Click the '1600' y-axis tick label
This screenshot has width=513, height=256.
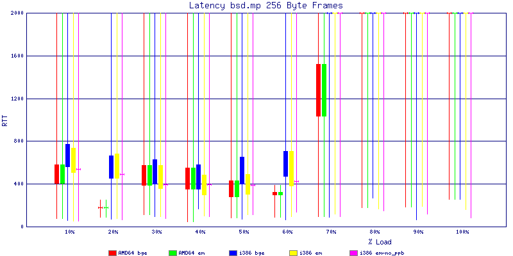click(17, 56)
